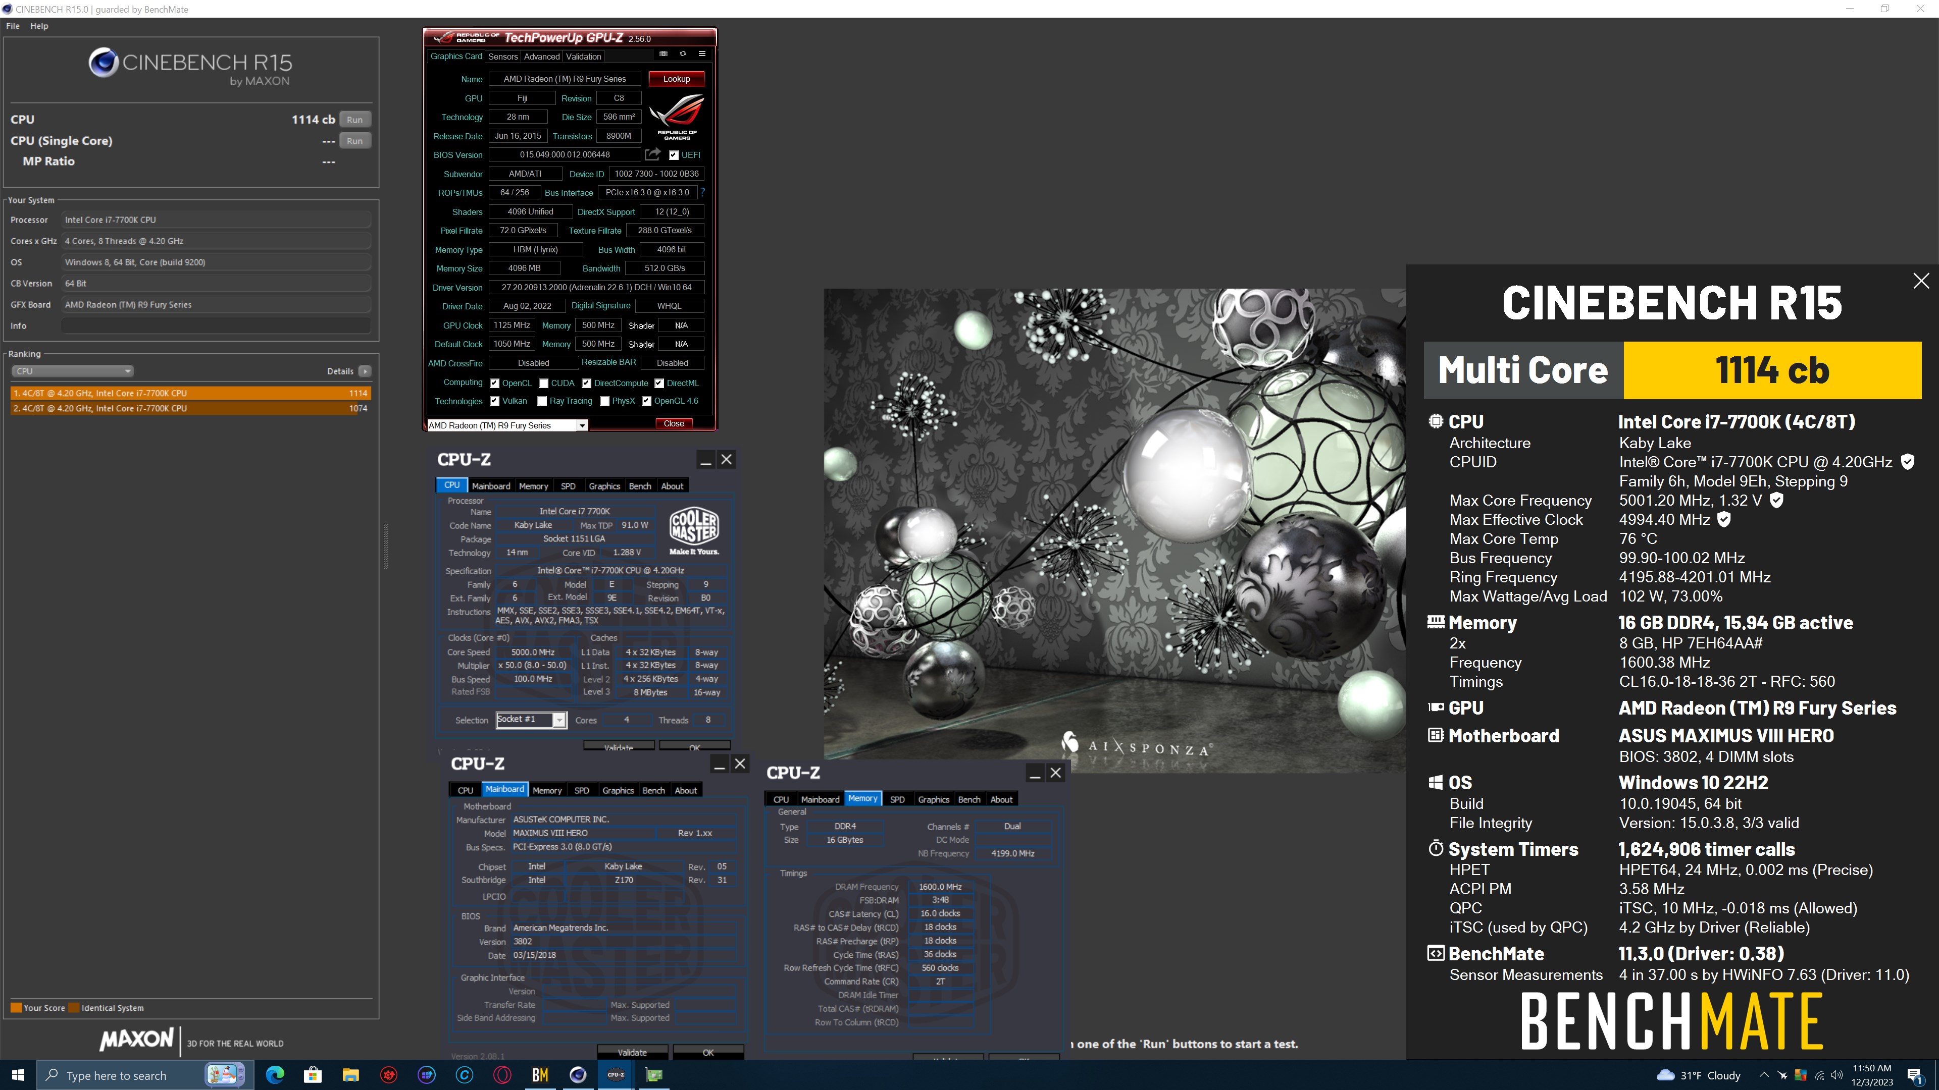Screen dimensions: 1939x1090
Task: Toggle the DirectML checkbox
Action: (x=658, y=383)
